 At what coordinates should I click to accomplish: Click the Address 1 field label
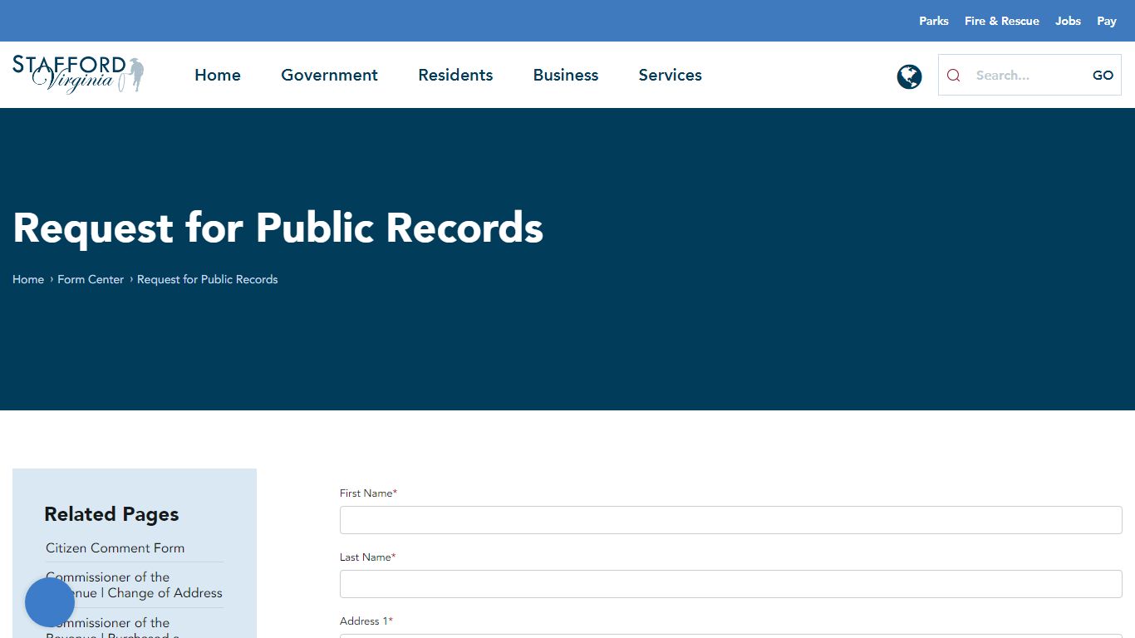[366, 621]
